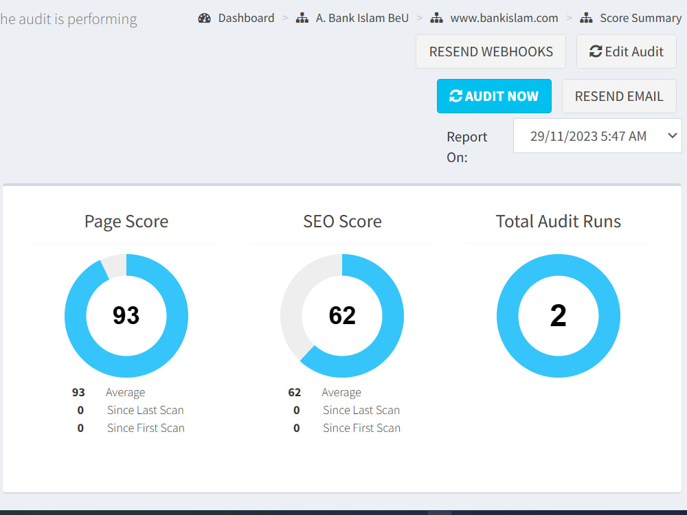Click the RESEND EMAIL button
Viewport: 687px width, 515px height.
619,96
